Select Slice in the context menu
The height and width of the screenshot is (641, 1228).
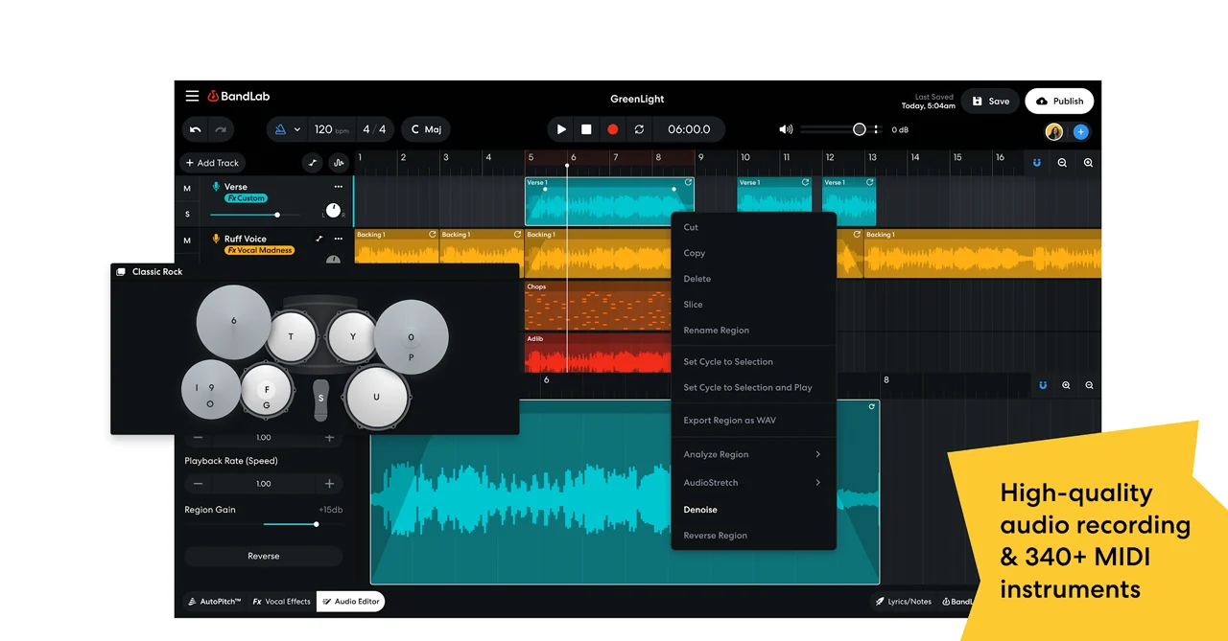click(x=753, y=305)
